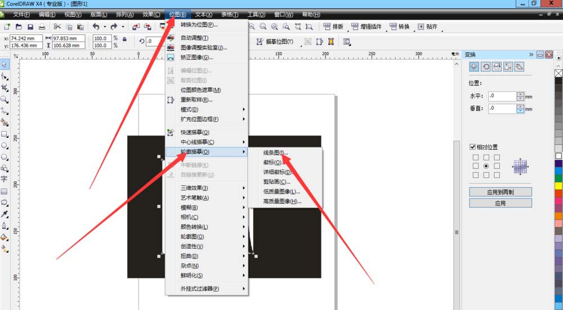This screenshot has width=563, height=310.
Task: Select the center anchor radio button
Action: point(486,166)
